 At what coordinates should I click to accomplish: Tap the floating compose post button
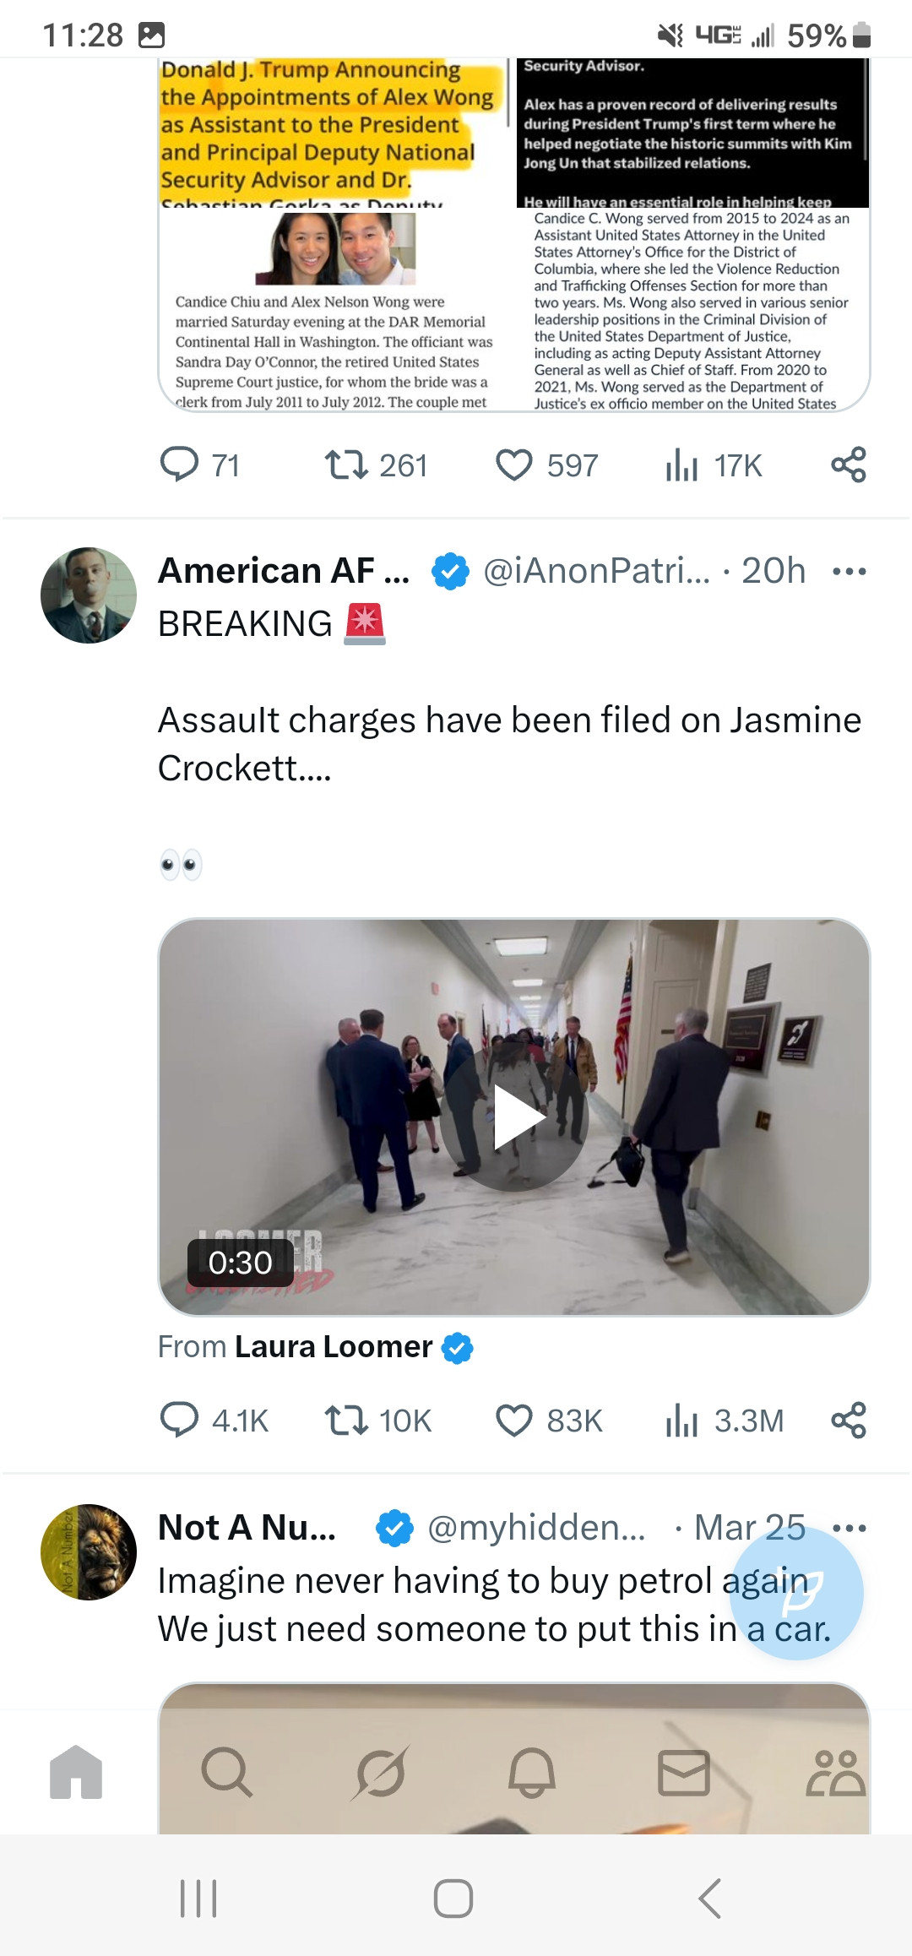click(x=796, y=1593)
